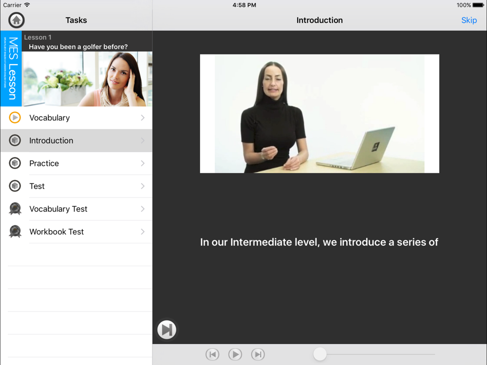Image resolution: width=487 pixels, height=365 pixels.
Task: Expand Vocabulary row chevron
Action: pos(143,118)
